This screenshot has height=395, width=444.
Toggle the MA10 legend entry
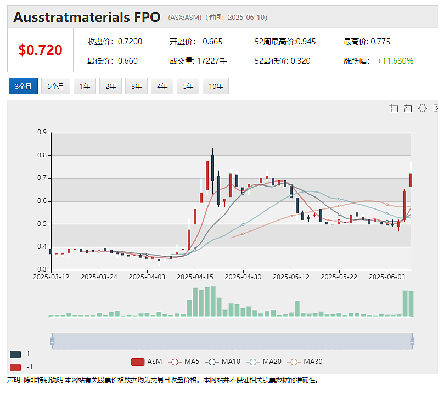pos(223,362)
